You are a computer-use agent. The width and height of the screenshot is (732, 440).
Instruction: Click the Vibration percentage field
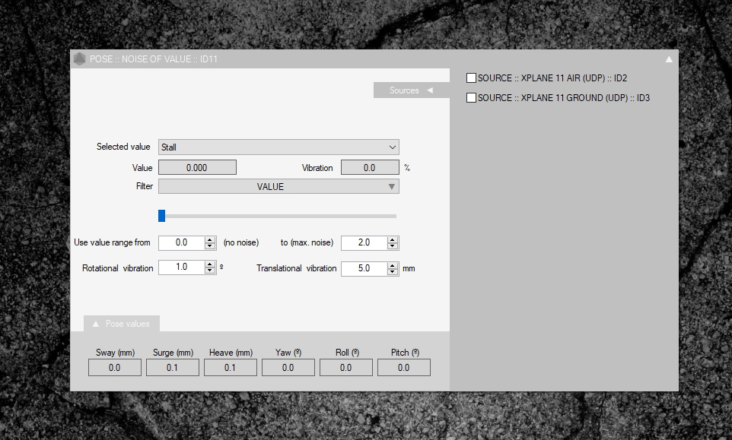[369, 168]
